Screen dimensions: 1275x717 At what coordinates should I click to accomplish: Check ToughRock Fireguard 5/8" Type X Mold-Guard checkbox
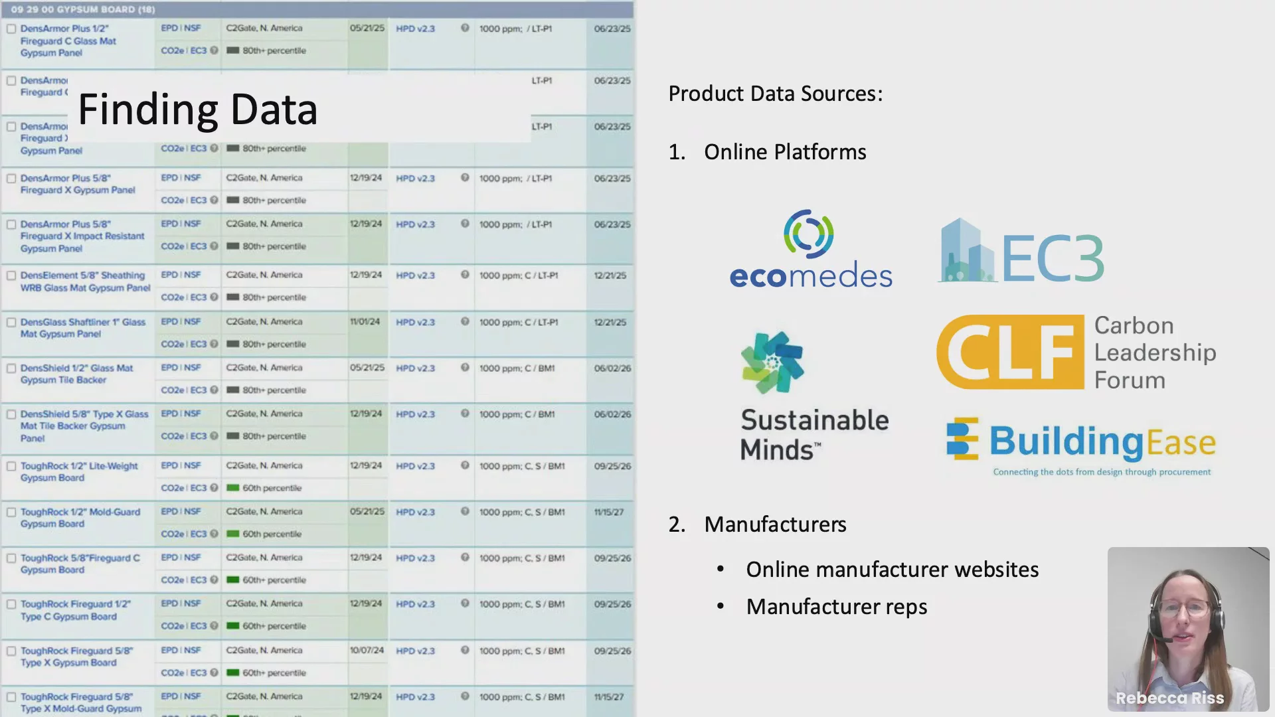(11, 697)
